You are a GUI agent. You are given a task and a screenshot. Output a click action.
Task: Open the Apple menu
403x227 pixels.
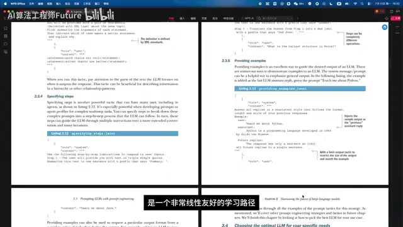[x=6, y=4]
